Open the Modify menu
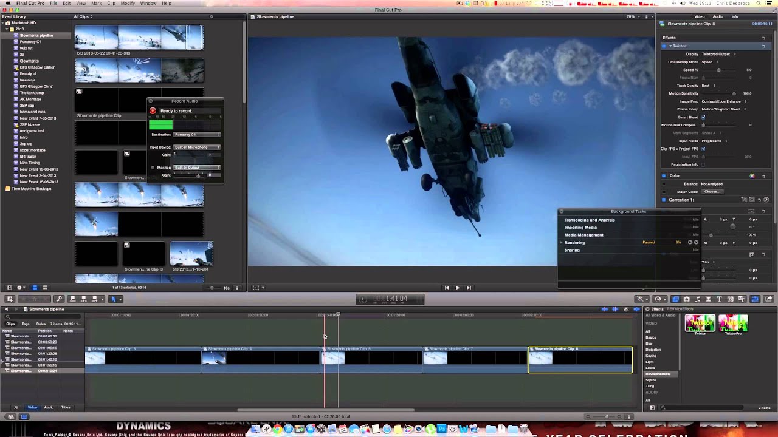This screenshot has height=437, width=778. coord(128,3)
